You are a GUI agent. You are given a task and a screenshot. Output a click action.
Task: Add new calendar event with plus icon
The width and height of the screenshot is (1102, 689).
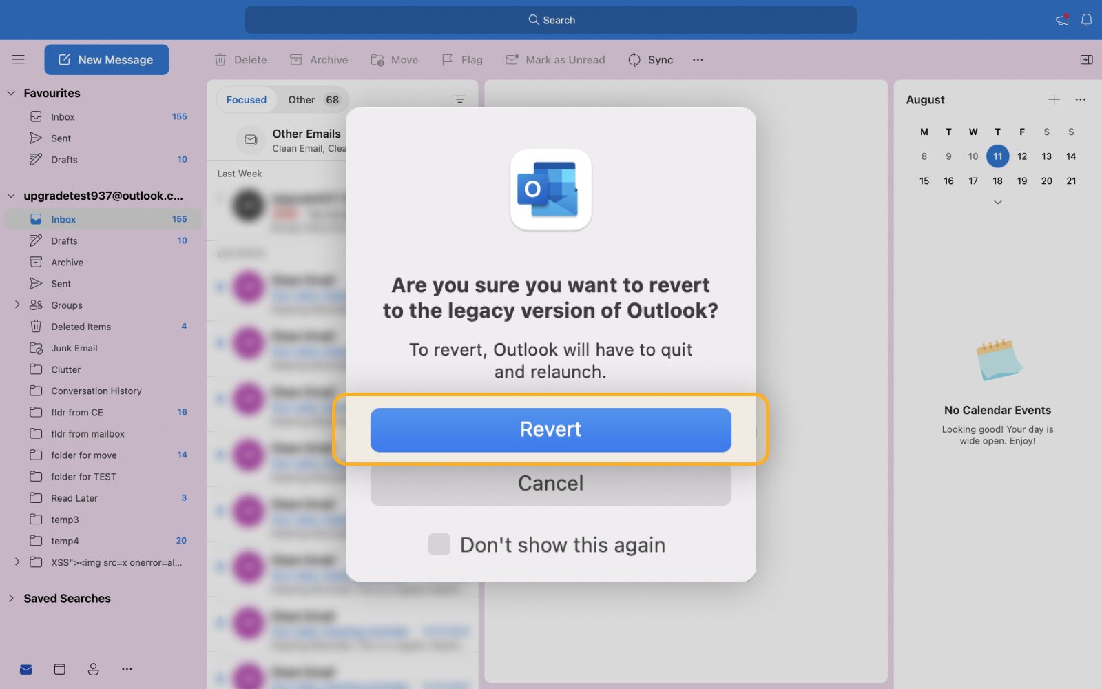[1054, 99]
